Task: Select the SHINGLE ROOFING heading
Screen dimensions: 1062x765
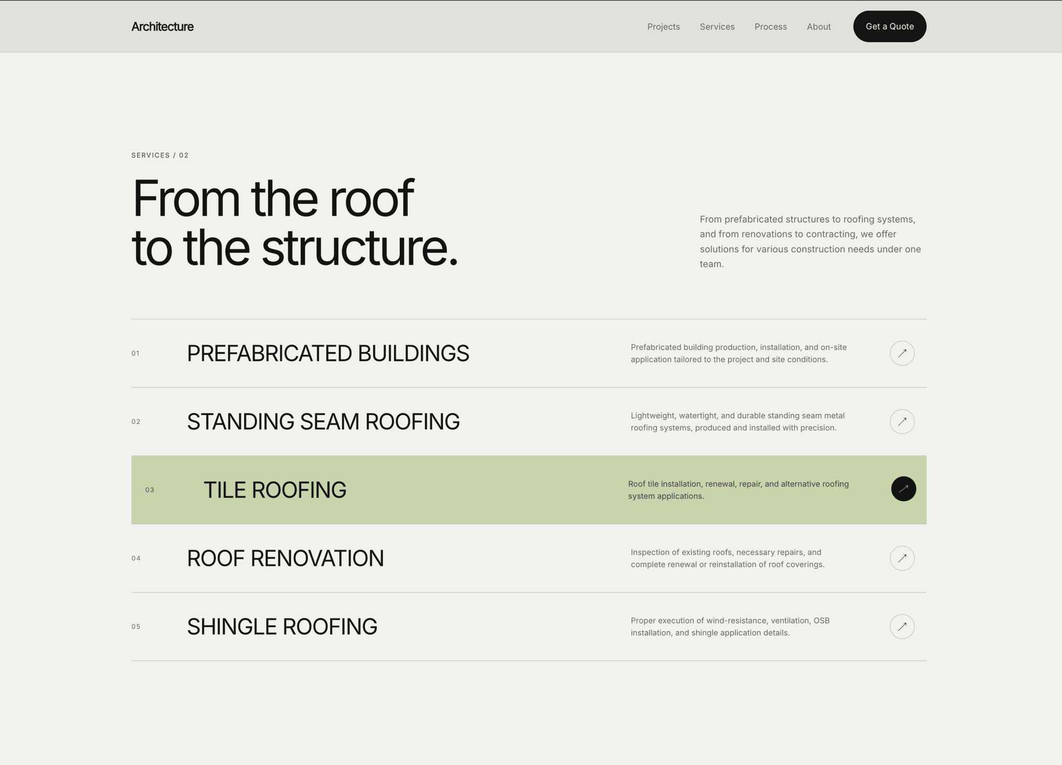Action: point(282,627)
